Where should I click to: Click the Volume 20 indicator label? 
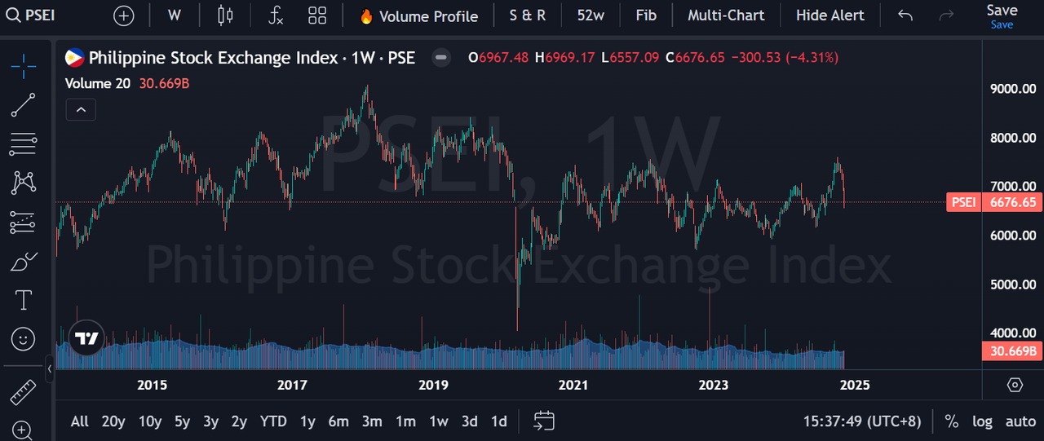click(98, 83)
